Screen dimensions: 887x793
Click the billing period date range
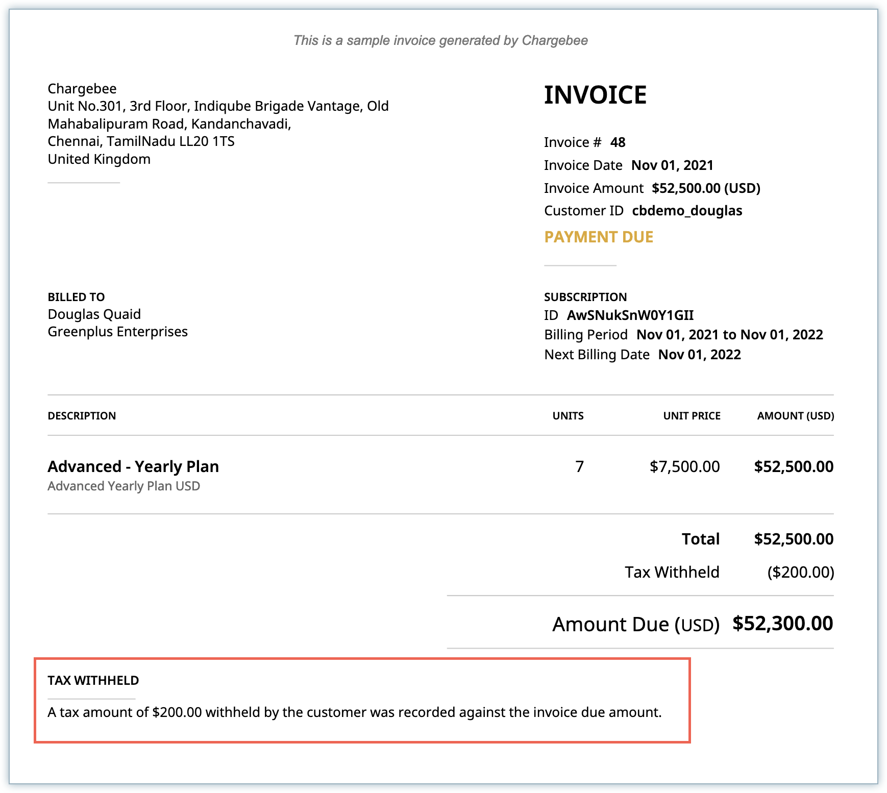[x=729, y=335]
